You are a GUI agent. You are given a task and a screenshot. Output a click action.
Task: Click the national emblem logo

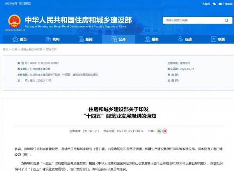[14, 20]
